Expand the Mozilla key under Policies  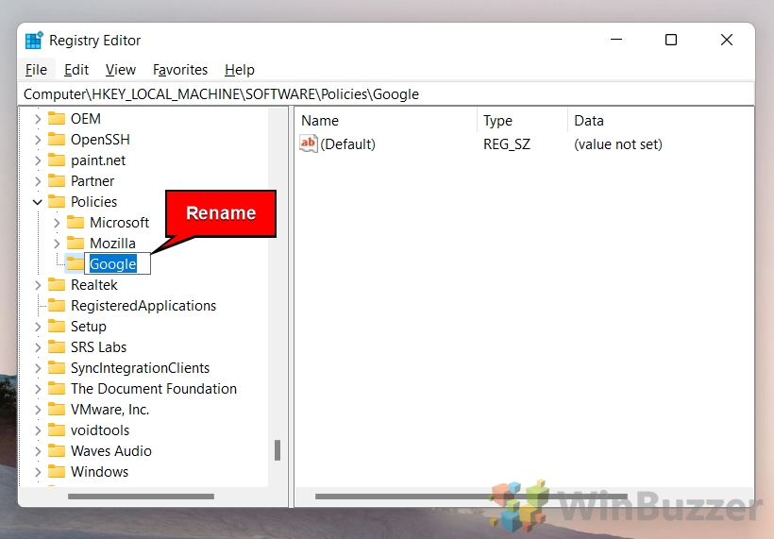57,244
